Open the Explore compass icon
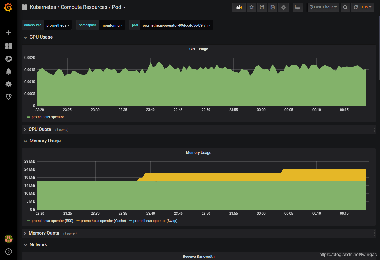Image resolution: width=380 pixels, height=260 pixels. click(x=9, y=59)
